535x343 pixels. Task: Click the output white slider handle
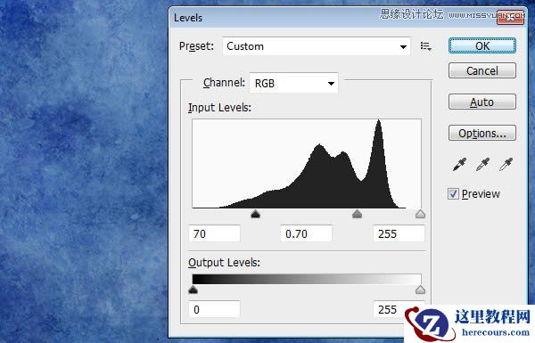(420, 290)
